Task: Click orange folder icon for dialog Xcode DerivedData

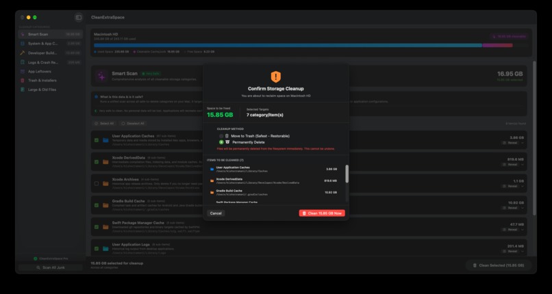Action: 212,181
